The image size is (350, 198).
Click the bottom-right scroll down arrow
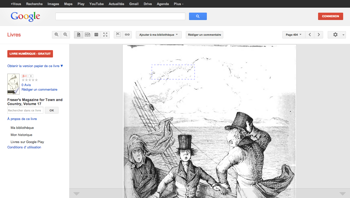click(343, 194)
